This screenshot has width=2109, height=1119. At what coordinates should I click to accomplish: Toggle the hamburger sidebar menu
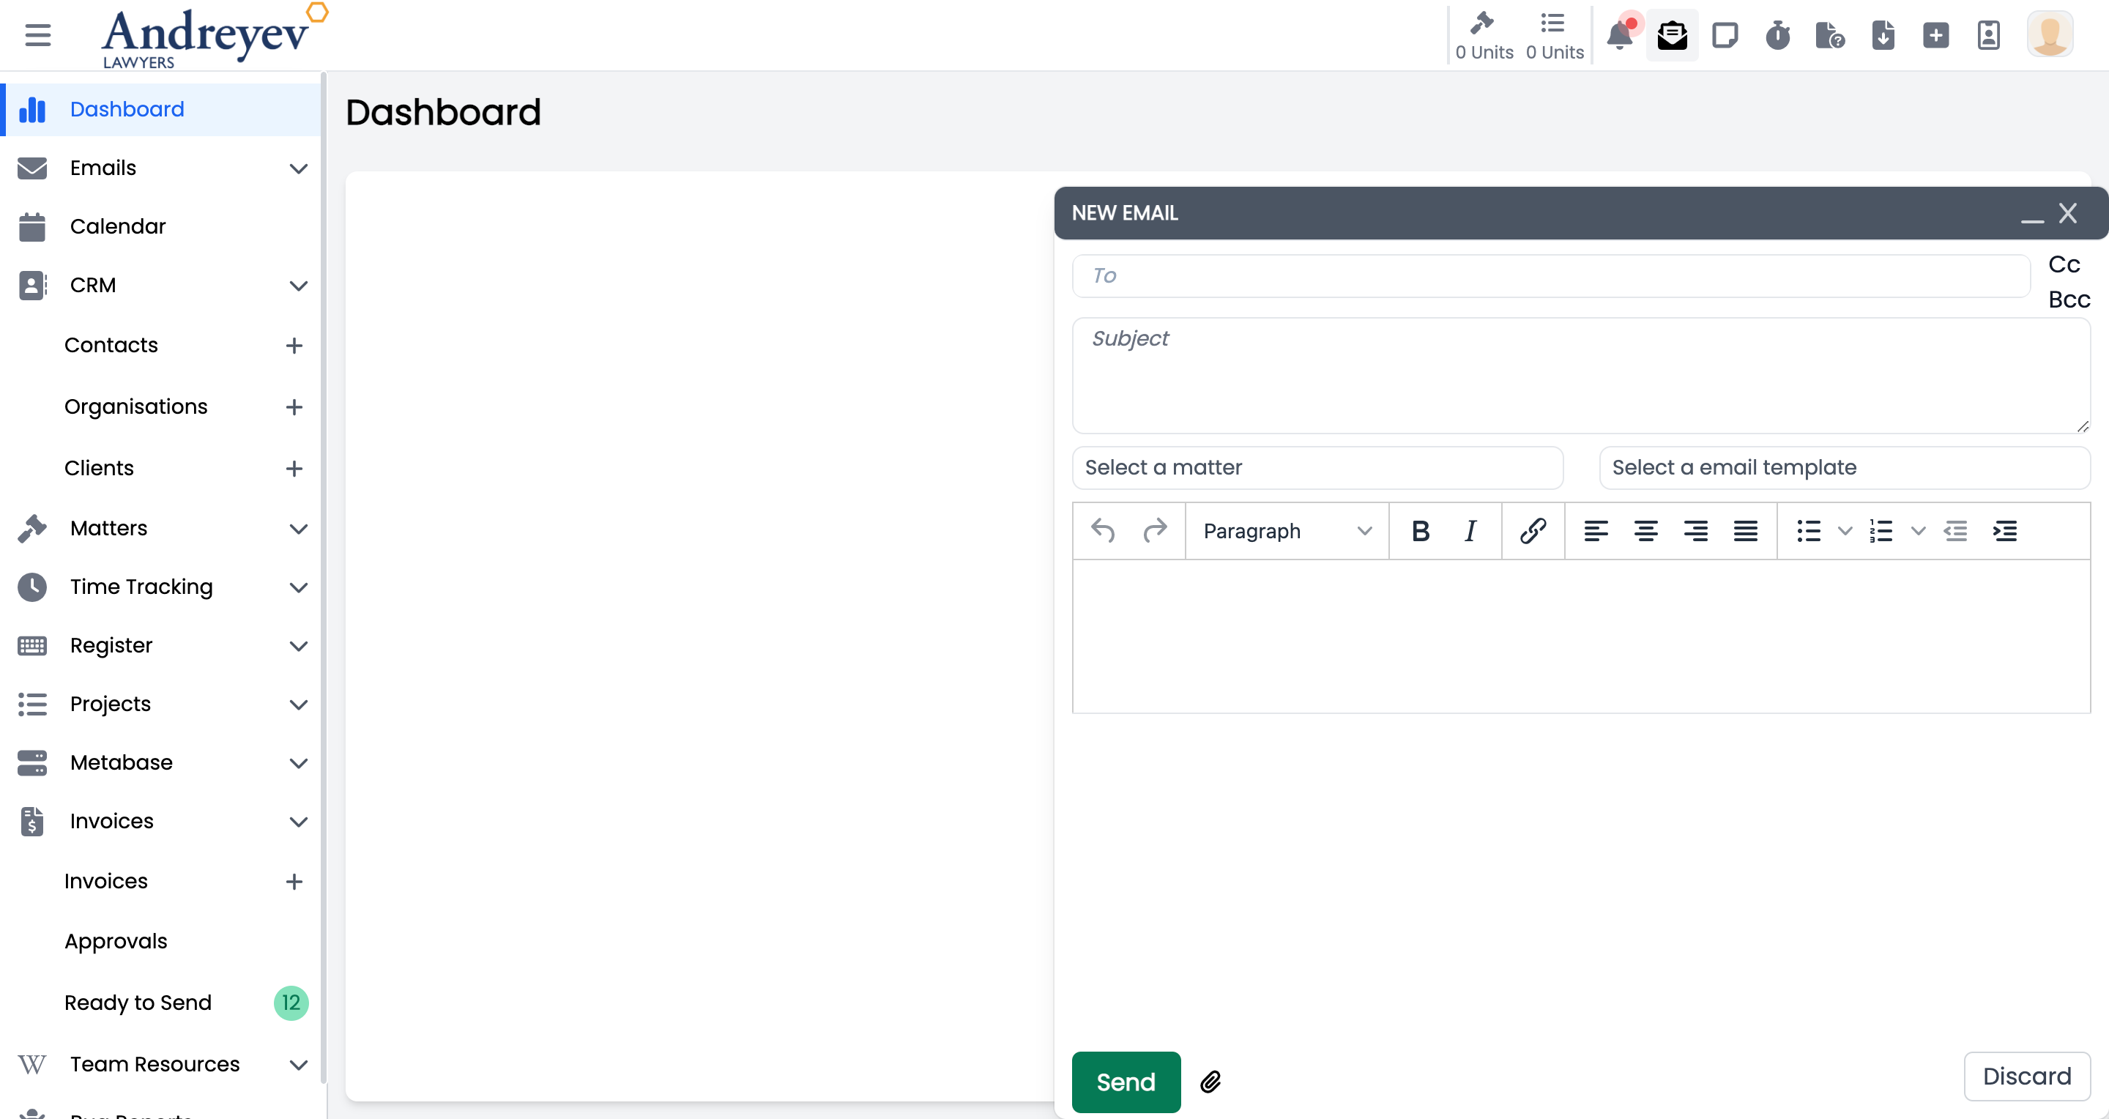coord(37,35)
